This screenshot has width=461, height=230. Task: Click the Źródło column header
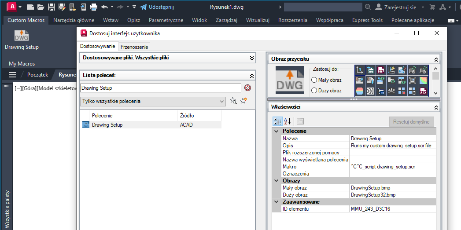[199, 116]
